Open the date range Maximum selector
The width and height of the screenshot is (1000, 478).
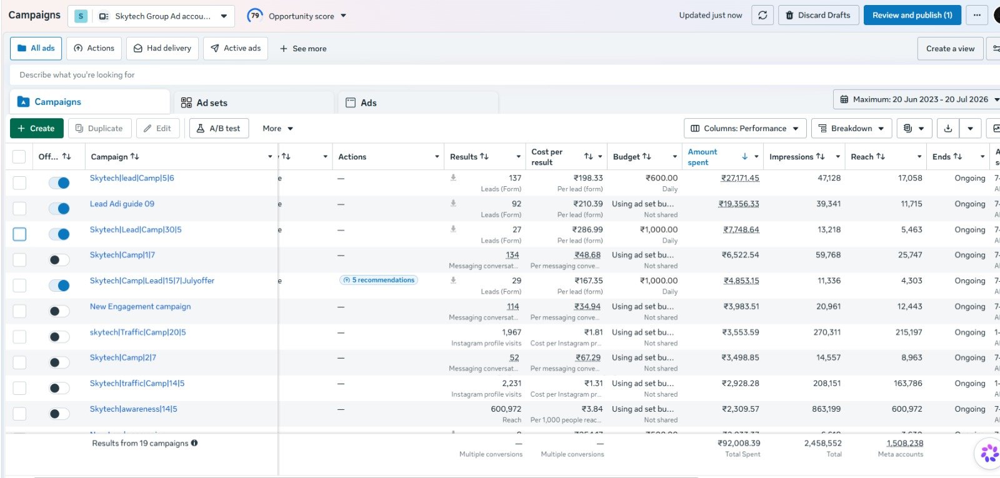[917, 99]
